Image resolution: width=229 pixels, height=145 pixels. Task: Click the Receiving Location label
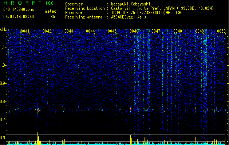85,8
